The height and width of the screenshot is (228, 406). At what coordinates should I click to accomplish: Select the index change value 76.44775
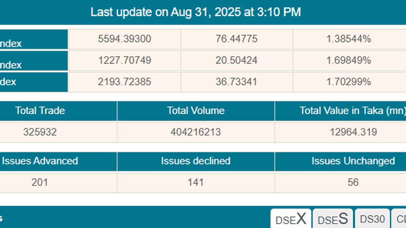coord(237,39)
